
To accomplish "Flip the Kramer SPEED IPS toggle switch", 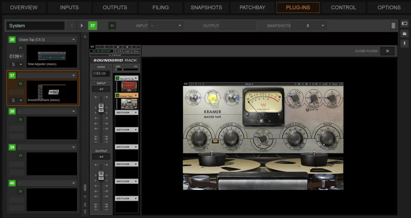I will [x=194, y=98].
